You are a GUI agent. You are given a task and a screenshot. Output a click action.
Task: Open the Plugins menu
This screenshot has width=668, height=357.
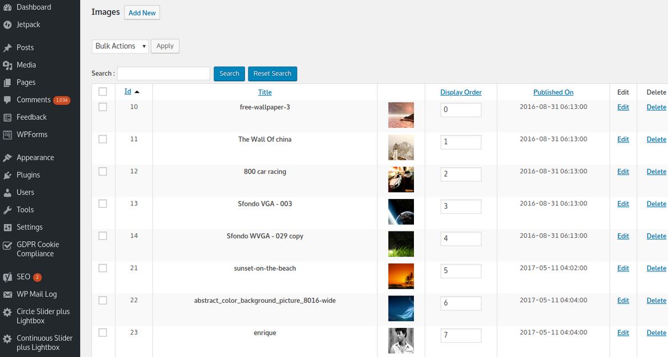pyautogui.click(x=28, y=175)
